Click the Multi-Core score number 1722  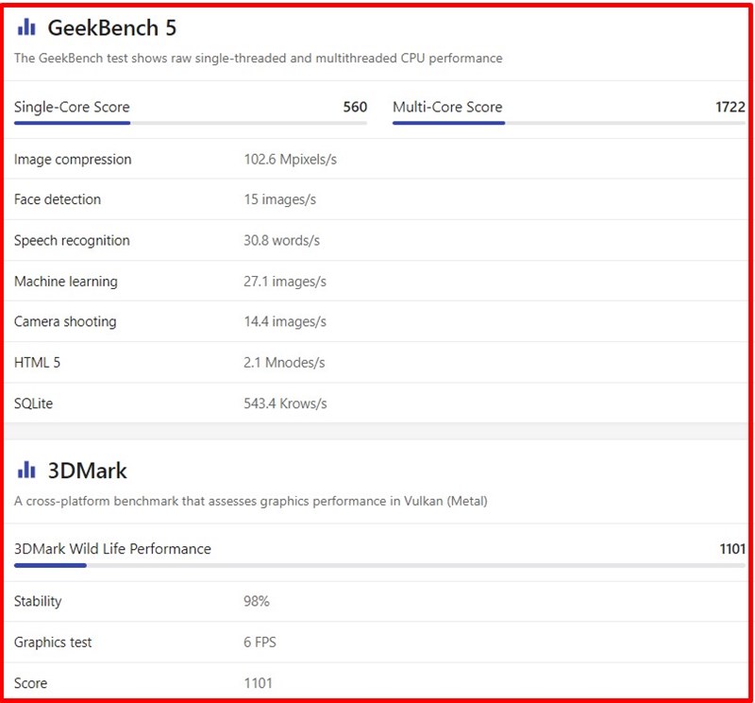[x=730, y=107]
